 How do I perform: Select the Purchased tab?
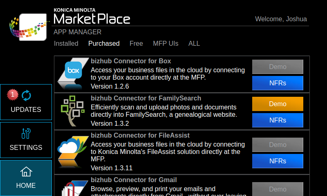click(x=104, y=43)
